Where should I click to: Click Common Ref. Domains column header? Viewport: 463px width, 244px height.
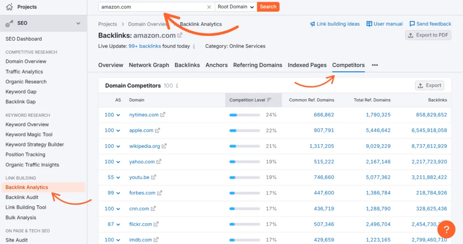(x=312, y=100)
